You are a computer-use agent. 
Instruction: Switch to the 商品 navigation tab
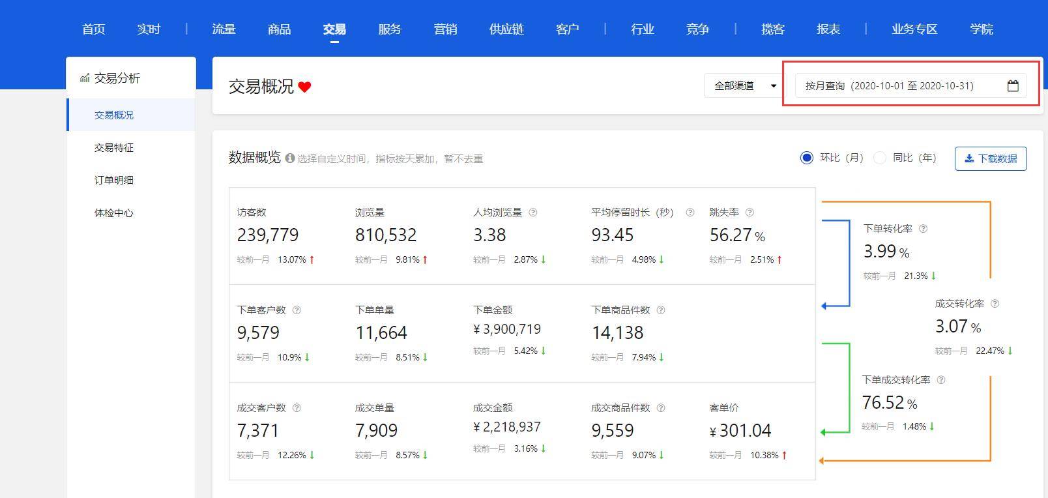click(x=279, y=29)
